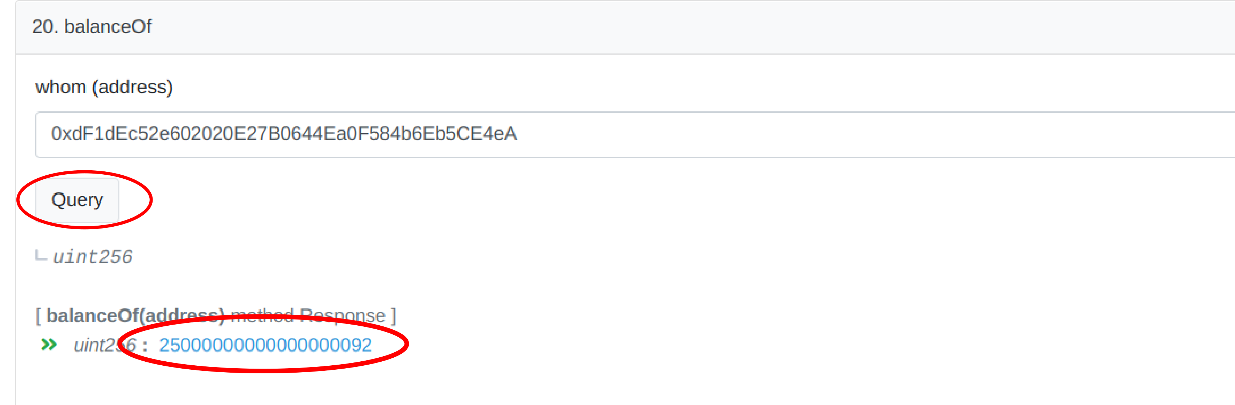Click the closing bracket after "Response"
Viewport: 1235px width, 405px height.
pos(394,316)
